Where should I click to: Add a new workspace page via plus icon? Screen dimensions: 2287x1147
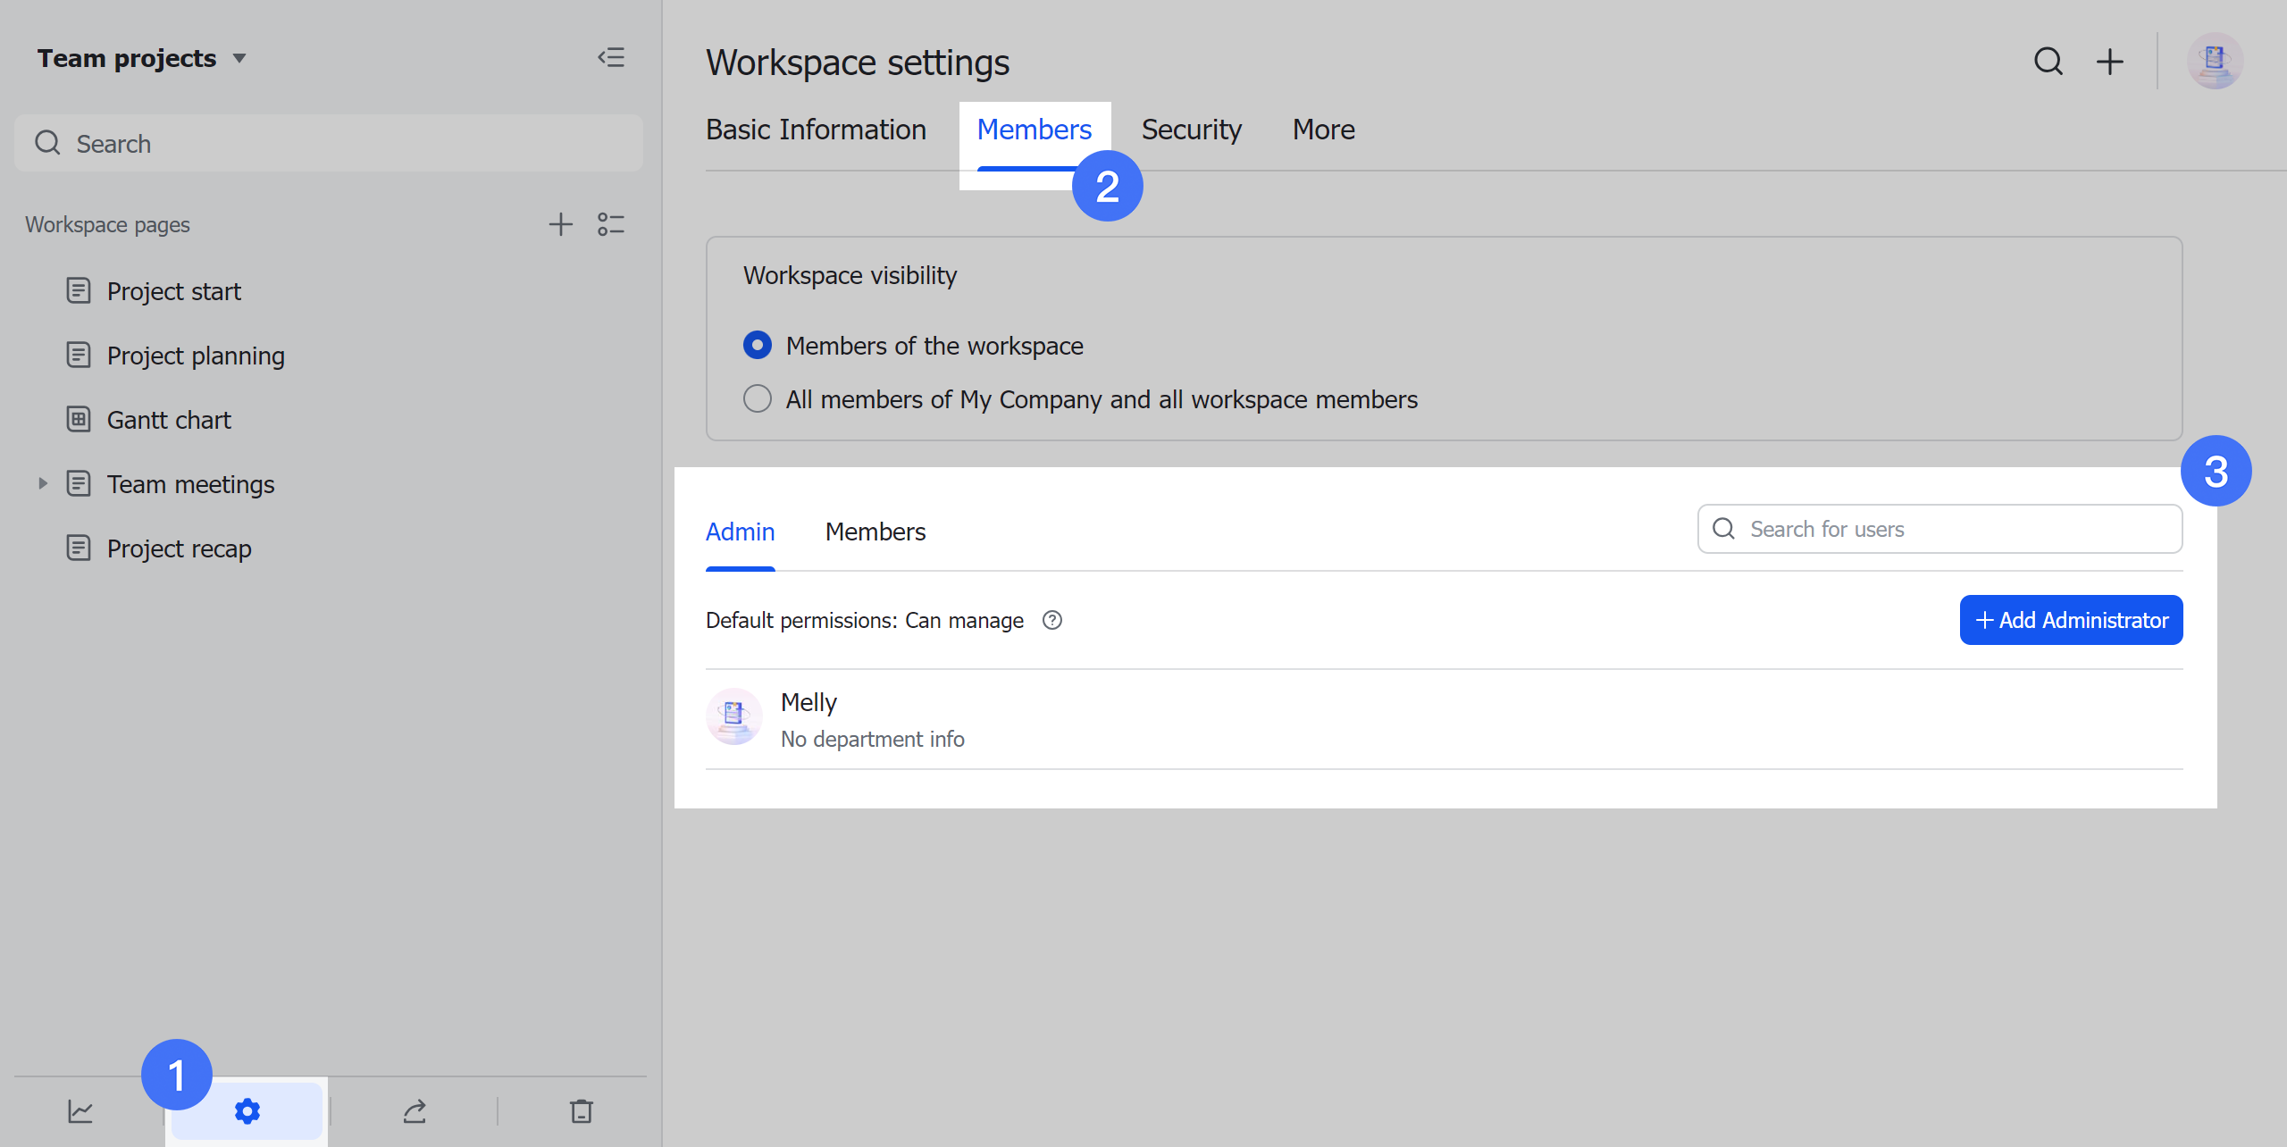point(560,223)
